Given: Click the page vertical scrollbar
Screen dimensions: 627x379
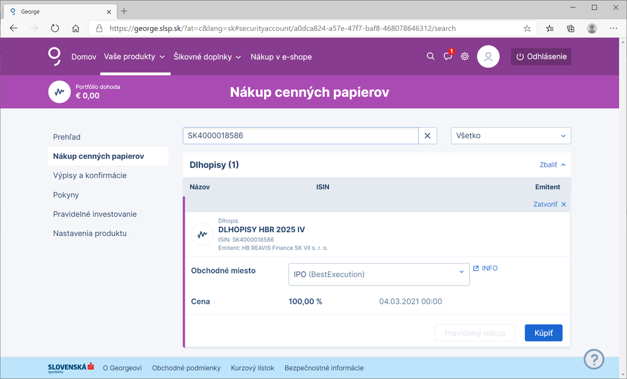Looking at the screenshot, I should (623, 208).
